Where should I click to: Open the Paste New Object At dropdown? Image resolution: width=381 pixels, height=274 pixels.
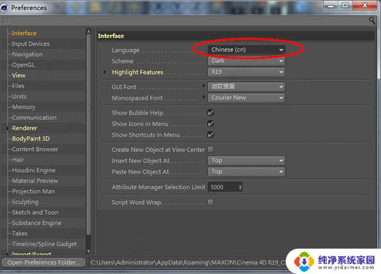point(246,172)
